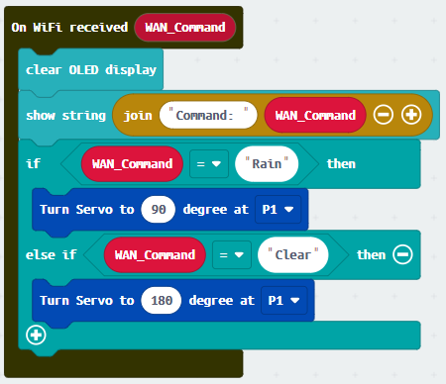This screenshot has height=384, width=446.
Task: Click the "if" label of the condition block
Action: coord(34,164)
